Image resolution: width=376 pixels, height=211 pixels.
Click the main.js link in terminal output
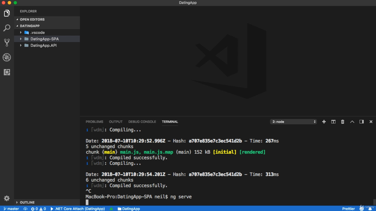(x=130, y=152)
